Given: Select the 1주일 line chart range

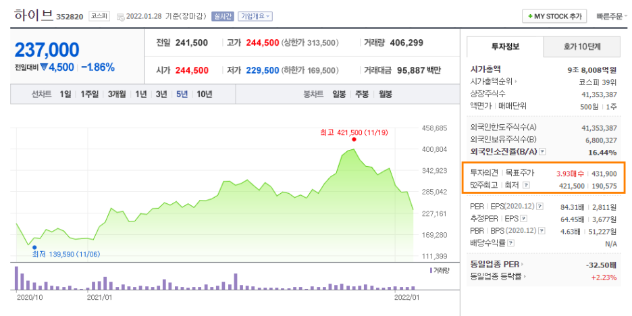Looking at the screenshot, I should tap(90, 95).
